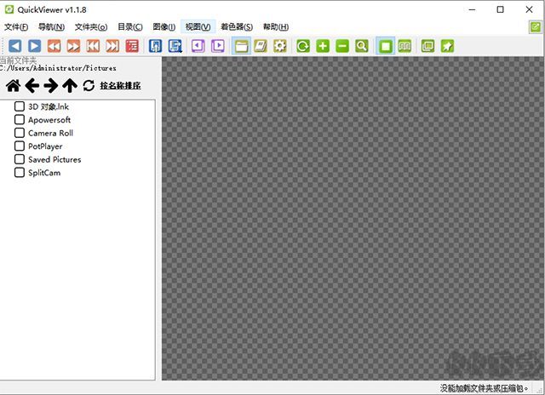Go to home folder with house icon
This screenshot has width=545, height=395.
click(x=14, y=85)
